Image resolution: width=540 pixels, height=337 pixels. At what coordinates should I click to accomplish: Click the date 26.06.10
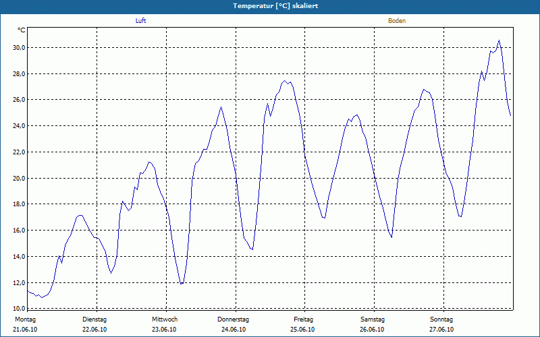pos(372,330)
